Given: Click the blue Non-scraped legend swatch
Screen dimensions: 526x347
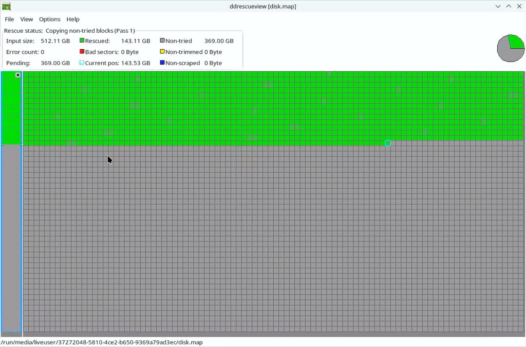Looking at the screenshot, I should [162, 63].
